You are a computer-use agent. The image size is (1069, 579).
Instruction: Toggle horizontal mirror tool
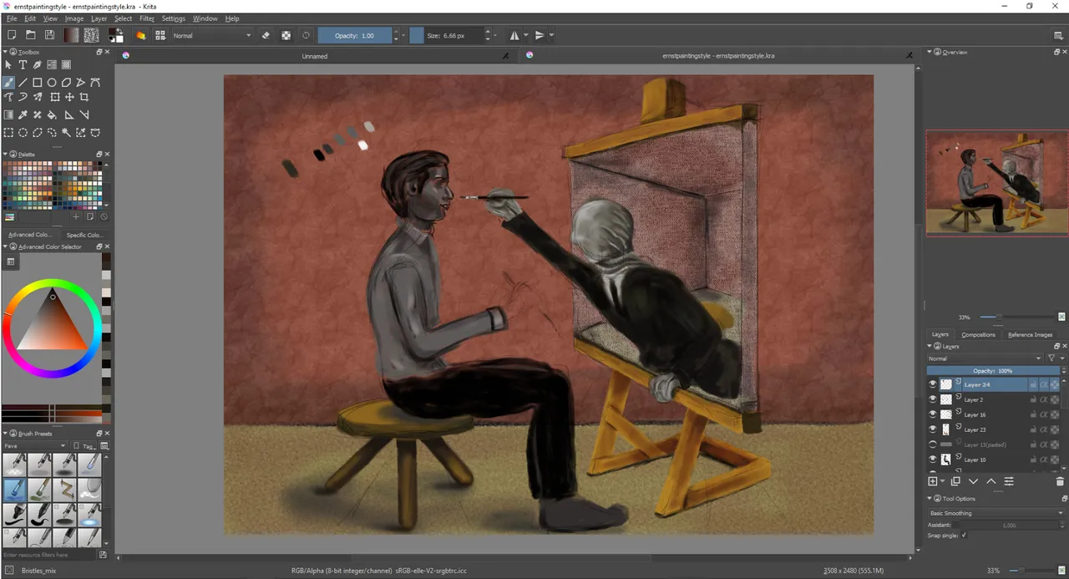[x=514, y=35]
